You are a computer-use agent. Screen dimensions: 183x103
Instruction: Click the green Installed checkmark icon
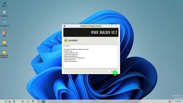click(66, 40)
